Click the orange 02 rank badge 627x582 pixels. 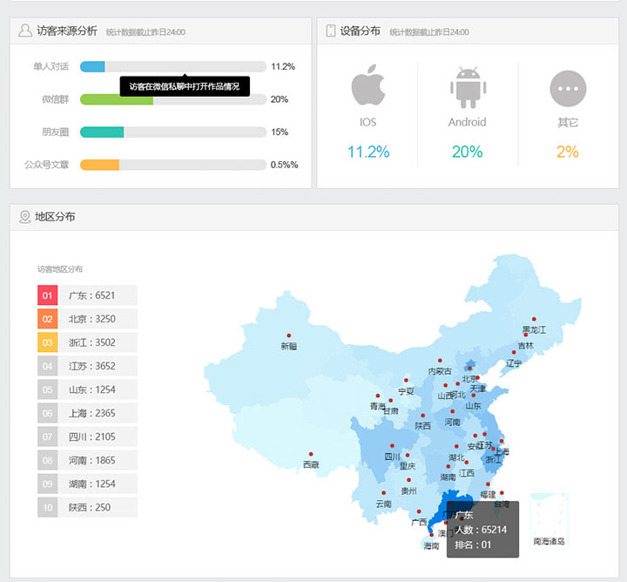click(48, 319)
